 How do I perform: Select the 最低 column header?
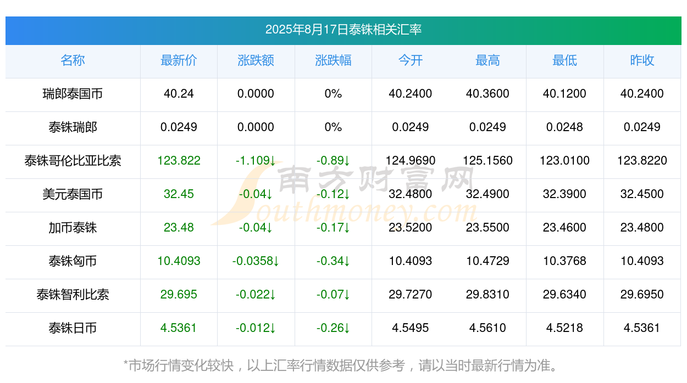[x=564, y=60]
